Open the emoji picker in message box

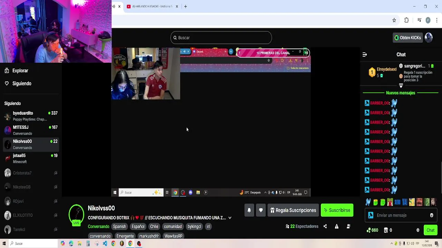431,215
